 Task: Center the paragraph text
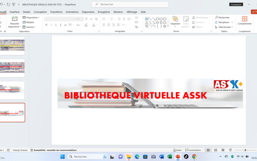109,25
